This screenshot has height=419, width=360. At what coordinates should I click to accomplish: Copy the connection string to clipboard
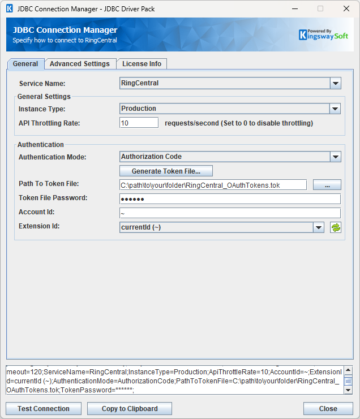point(130,409)
